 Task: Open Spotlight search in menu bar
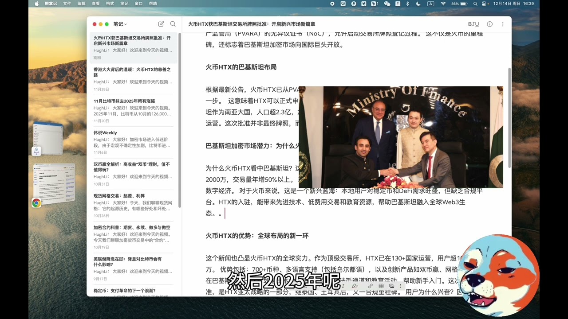coord(476,4)
